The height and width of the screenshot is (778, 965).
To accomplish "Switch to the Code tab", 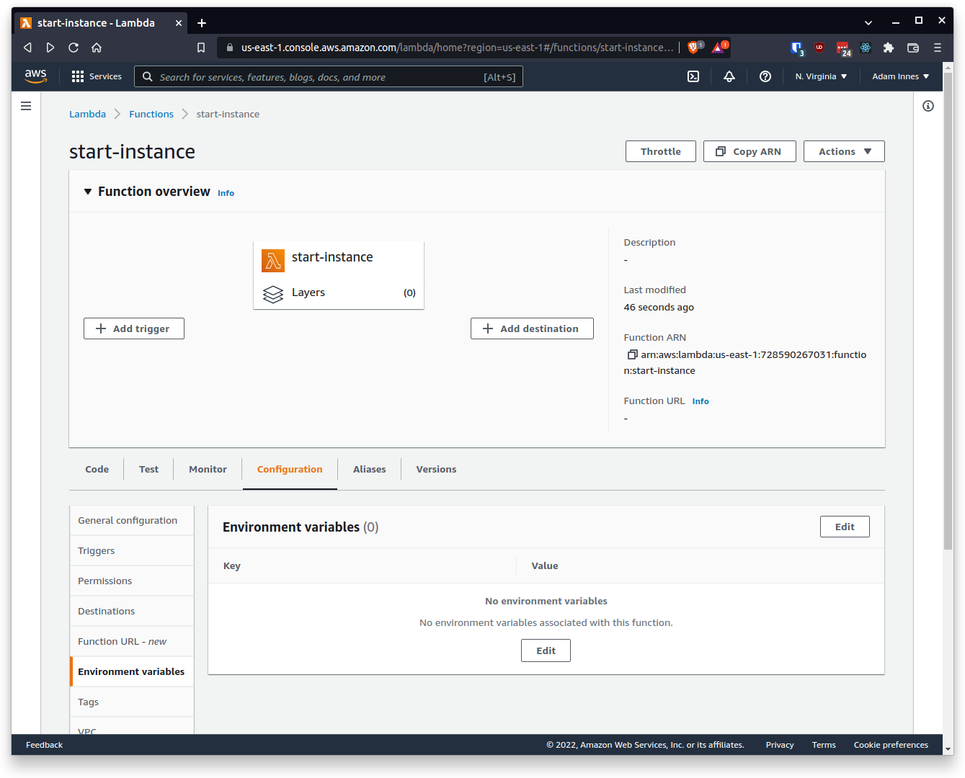I will [x=97, y=469].
